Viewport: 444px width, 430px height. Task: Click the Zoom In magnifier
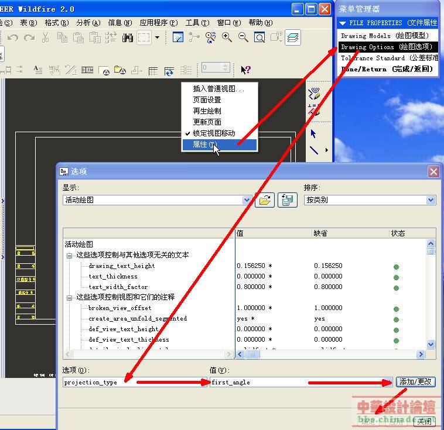[x=227, y=37]
